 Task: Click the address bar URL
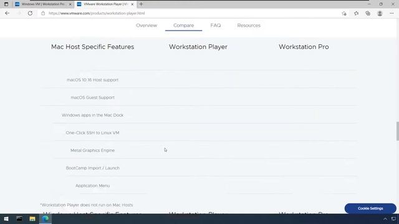tap(97, 13)
